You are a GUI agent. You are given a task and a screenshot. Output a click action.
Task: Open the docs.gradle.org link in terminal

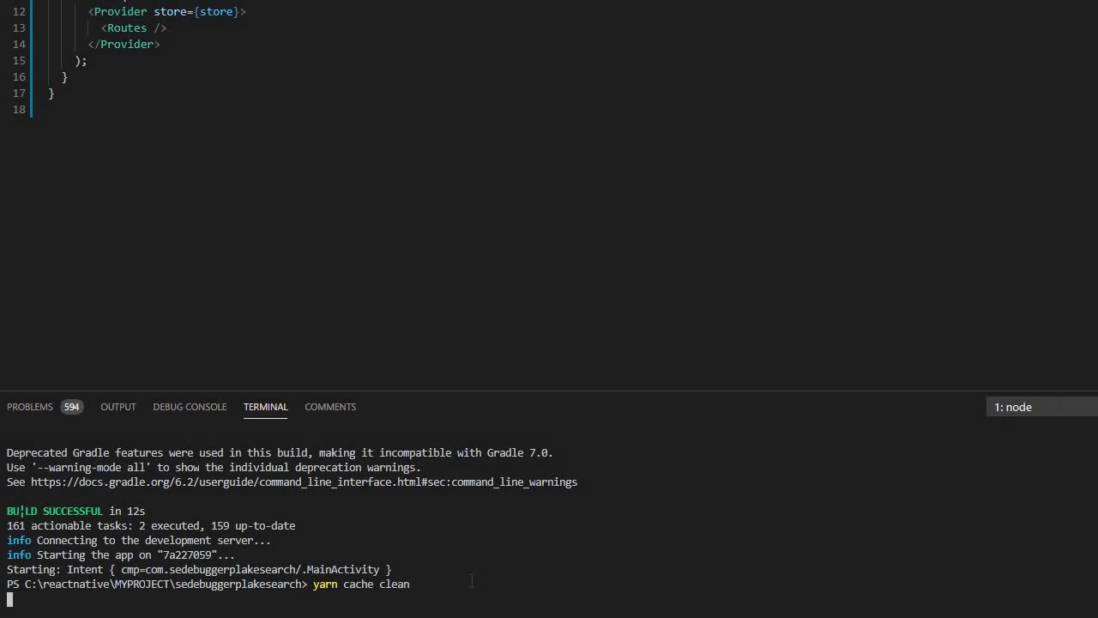coord(304,482)
